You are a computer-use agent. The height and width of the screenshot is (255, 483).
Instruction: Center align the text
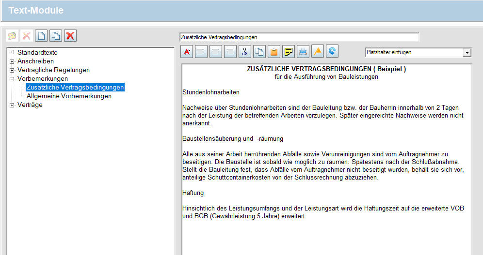[x=216, y=52]
